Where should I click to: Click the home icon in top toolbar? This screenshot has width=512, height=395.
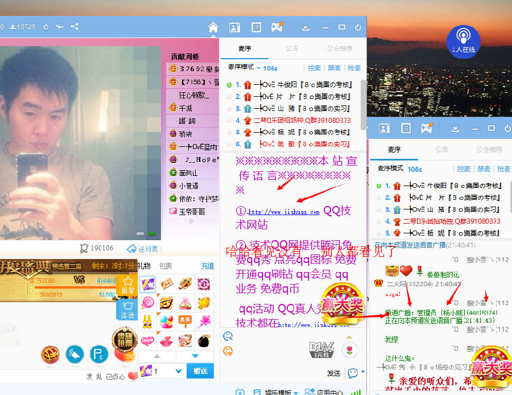213,27
